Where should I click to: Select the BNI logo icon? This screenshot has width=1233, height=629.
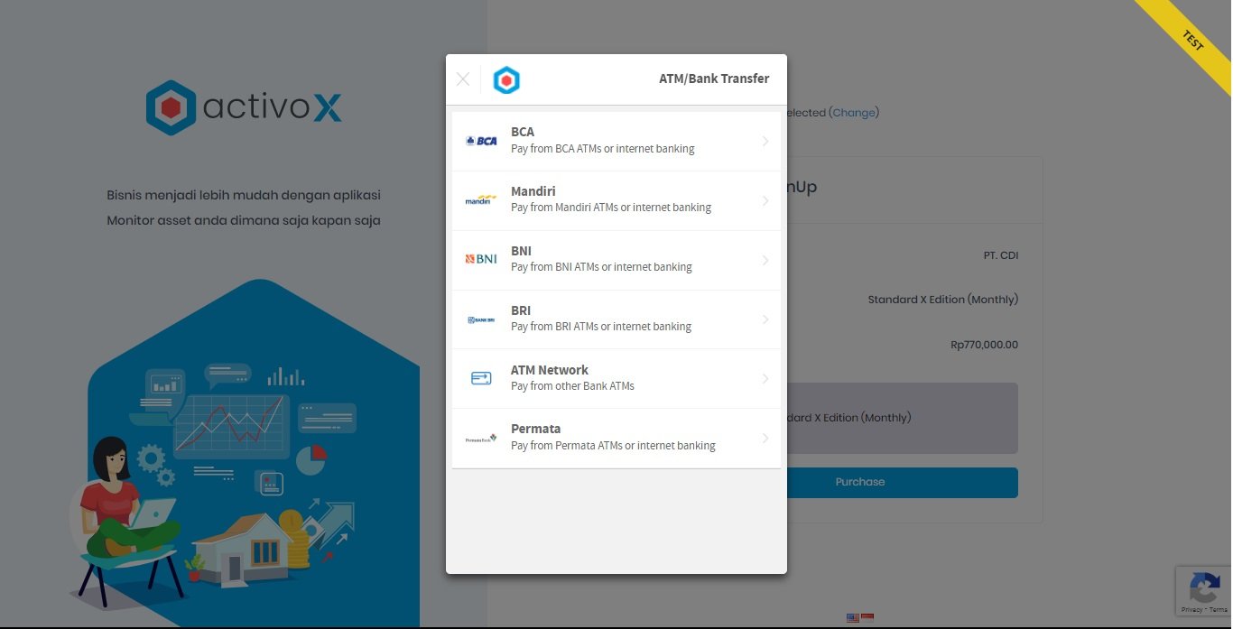[x=481, y=260]
